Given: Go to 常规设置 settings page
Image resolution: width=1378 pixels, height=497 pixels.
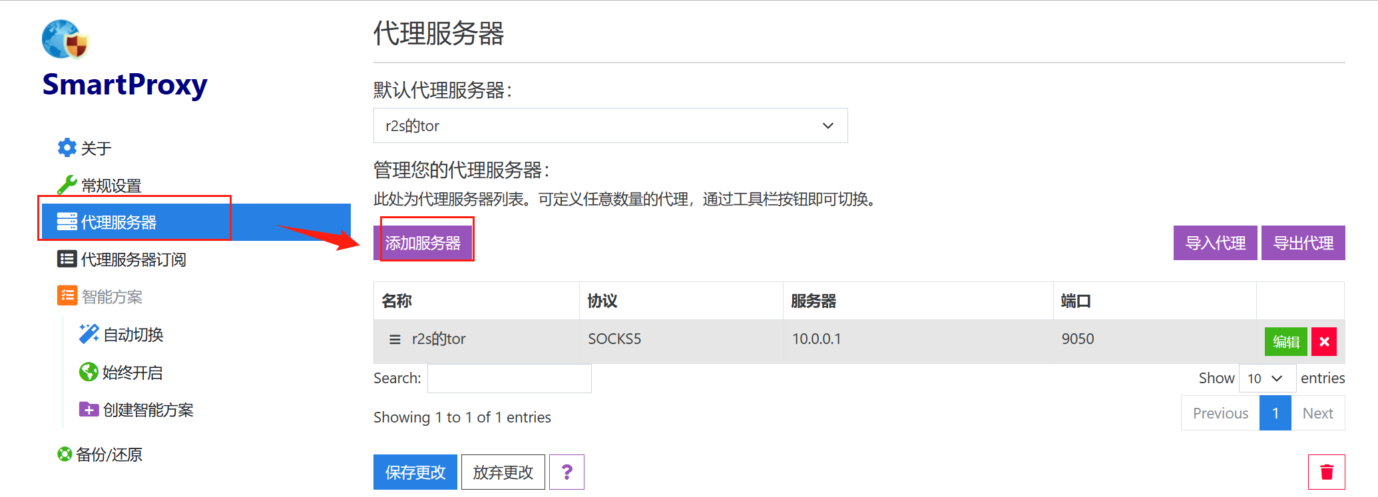Looking at the screenshot, I should click(111, 185).
